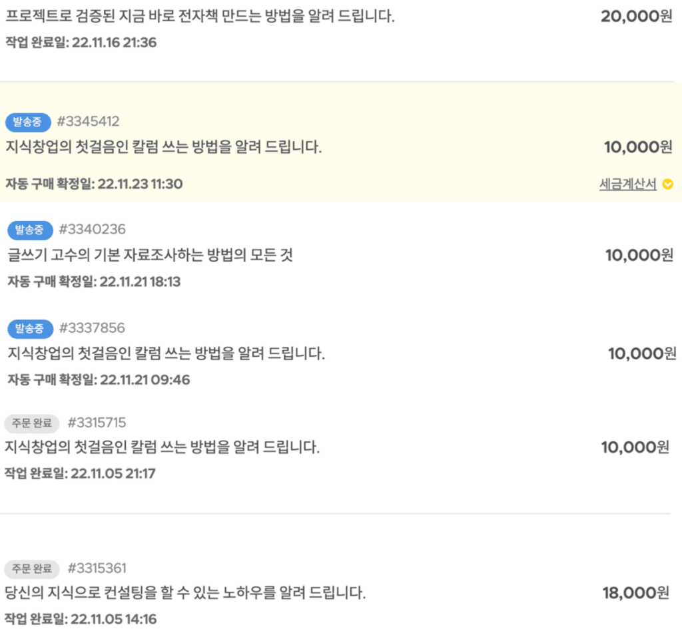Image resolution: width=682 pixels, height=631 pixels.
Task: Click 주문 완료 badge for order #3315361
Action: pyautogui.click(x=32, y=569)
